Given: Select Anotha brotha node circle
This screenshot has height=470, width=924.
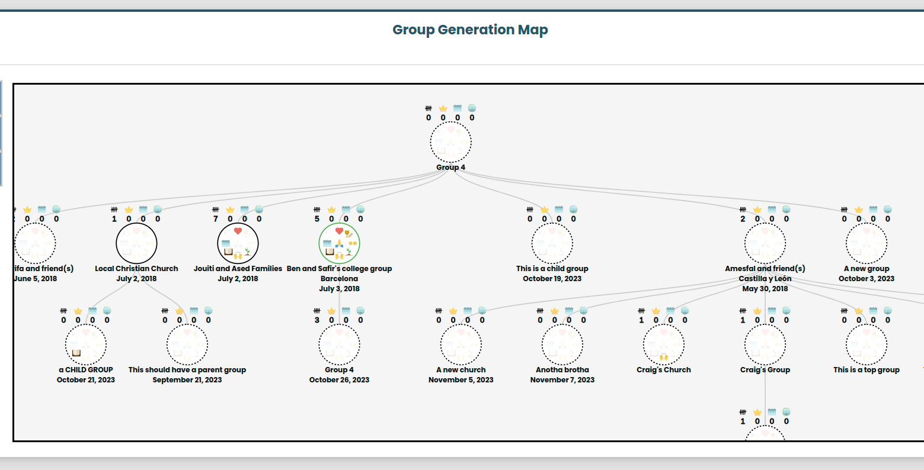Looking at the screenshot, I should pyautogui.click(x=562, y=345).
